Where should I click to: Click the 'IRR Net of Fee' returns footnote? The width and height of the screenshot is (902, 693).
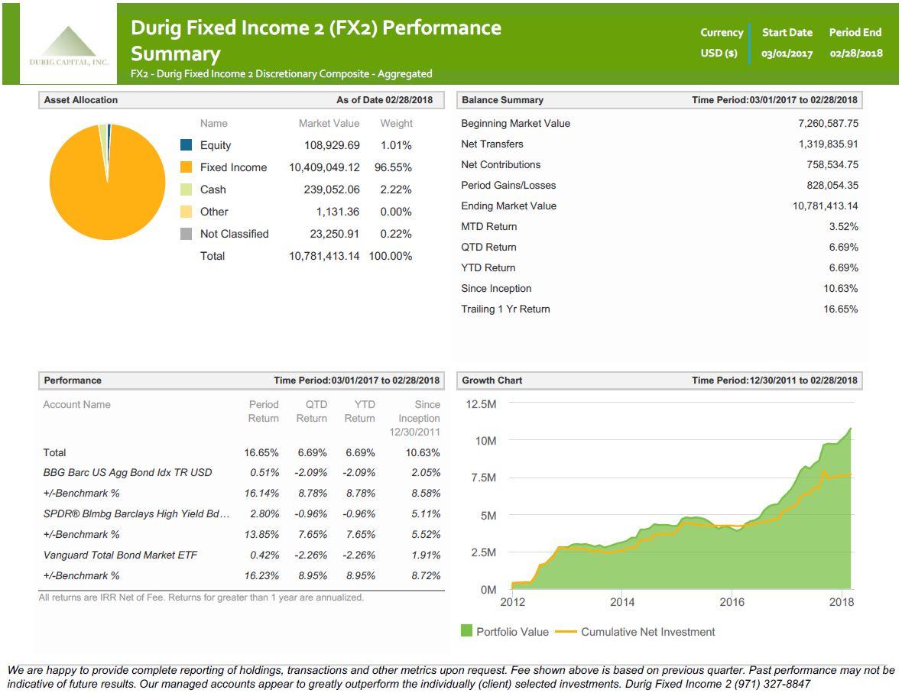201,597
